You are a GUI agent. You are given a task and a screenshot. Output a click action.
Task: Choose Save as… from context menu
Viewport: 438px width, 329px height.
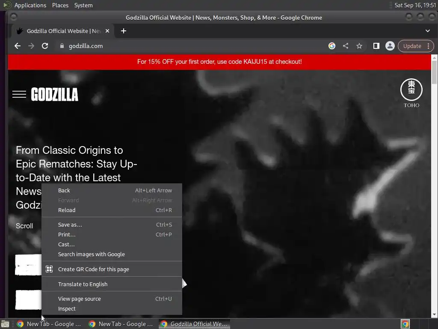[112, 224]
